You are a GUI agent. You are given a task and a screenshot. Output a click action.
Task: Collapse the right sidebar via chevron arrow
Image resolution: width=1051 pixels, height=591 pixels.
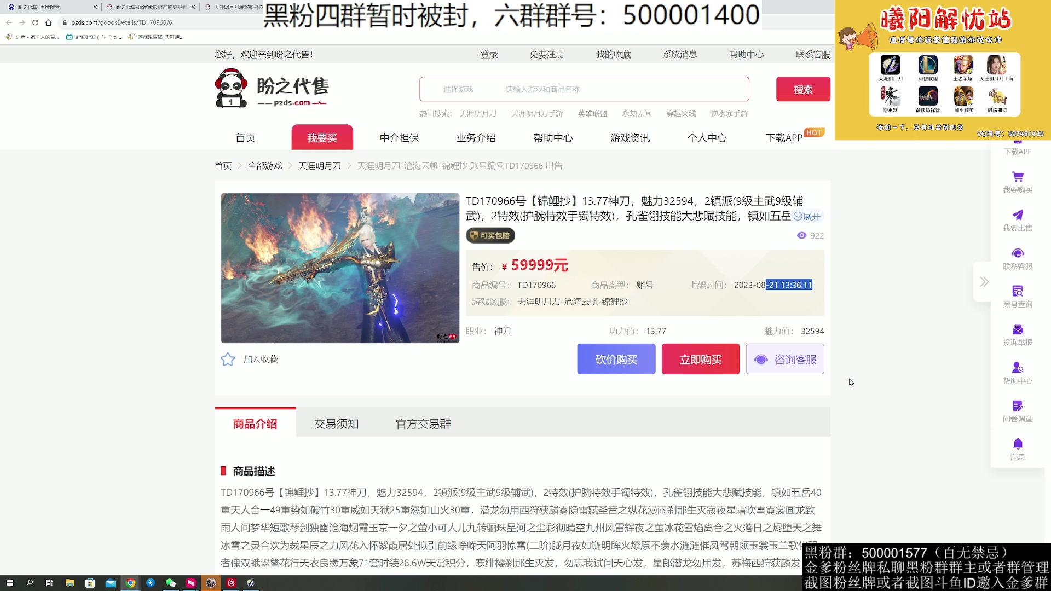coord(984,281)
